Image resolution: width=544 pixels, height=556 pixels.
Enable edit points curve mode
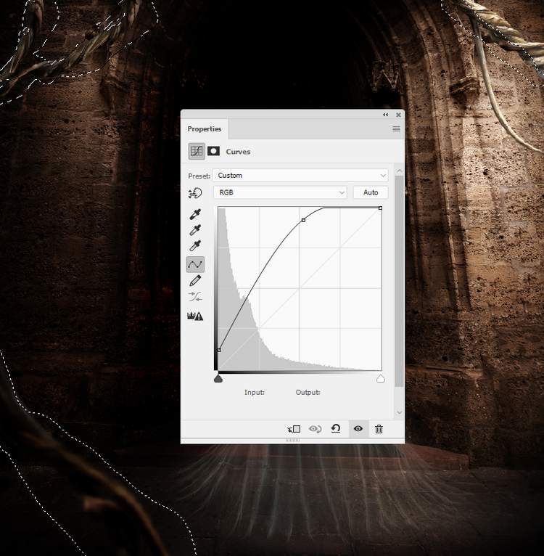195,264
